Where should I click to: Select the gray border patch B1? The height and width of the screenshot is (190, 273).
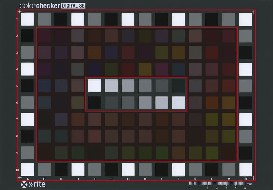tap(44, 19)
